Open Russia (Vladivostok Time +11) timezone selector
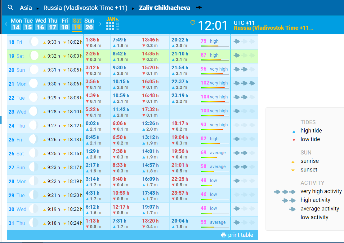Viewport: 344px width, 243px height. click(x=273, y=28)
